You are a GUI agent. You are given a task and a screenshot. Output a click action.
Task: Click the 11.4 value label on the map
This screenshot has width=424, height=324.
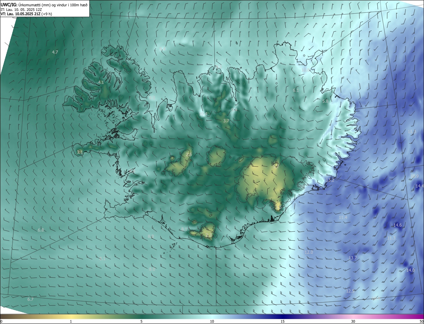343,217
